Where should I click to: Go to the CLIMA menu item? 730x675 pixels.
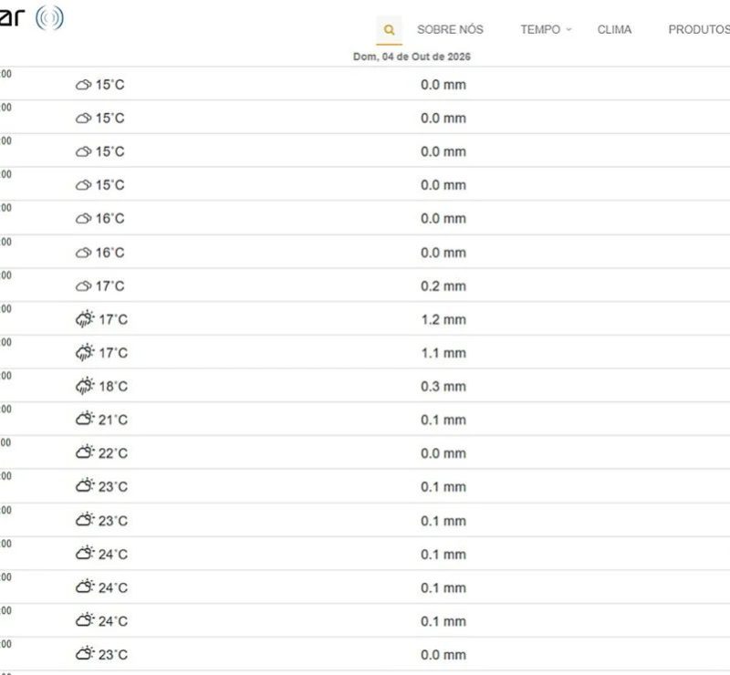pos(614,30)
